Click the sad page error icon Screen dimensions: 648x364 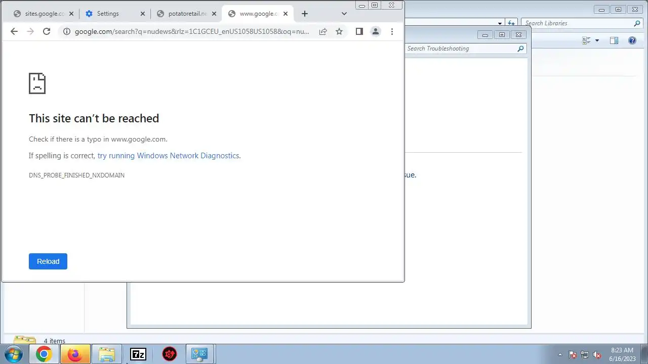(x=37, y=83)
